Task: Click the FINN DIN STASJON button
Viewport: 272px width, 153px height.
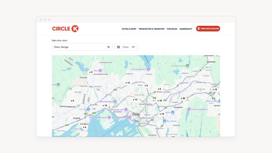Action: coord(208,29)
